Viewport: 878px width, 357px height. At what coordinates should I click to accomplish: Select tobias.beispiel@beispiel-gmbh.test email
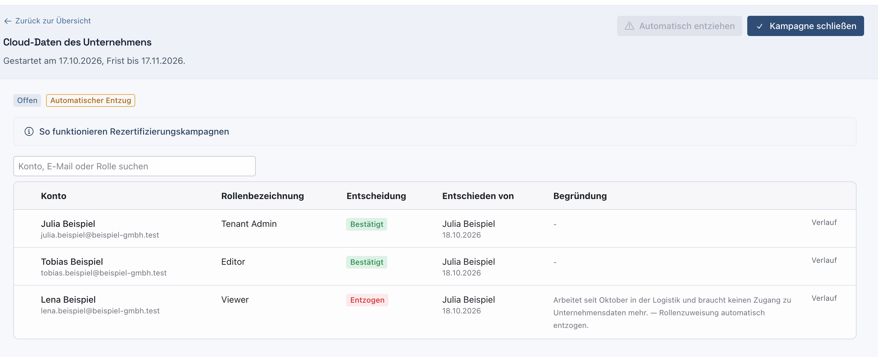pos(104,273)
